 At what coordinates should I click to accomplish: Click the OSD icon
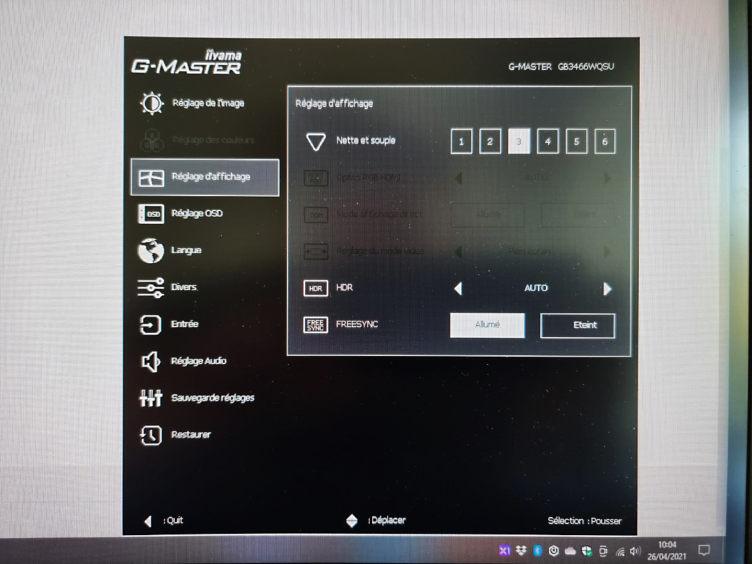(151, 214)
